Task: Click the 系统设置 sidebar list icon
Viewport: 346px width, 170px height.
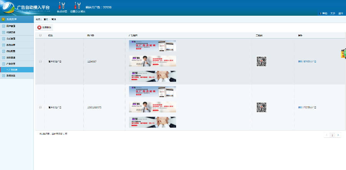Action: tap(3, 75)
